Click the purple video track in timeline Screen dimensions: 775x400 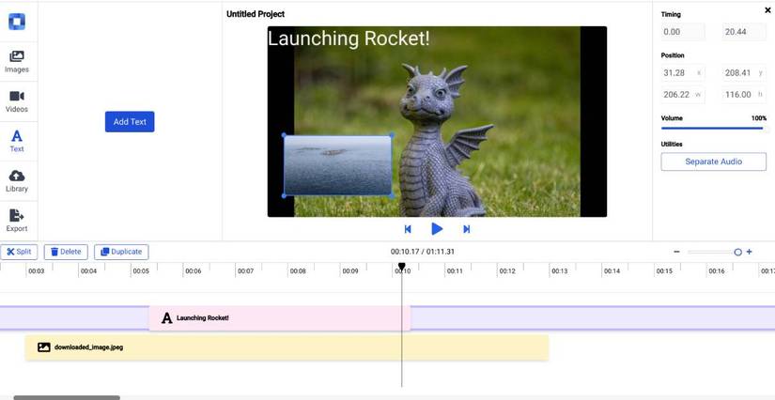pos(592,318)
